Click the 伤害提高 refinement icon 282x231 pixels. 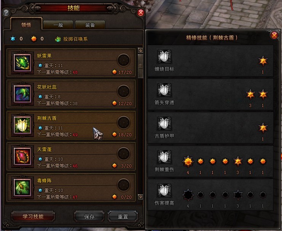click(164, 190)
